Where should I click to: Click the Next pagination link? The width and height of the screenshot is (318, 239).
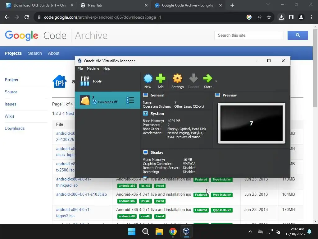pyautogui.click(x=70, y=113)
